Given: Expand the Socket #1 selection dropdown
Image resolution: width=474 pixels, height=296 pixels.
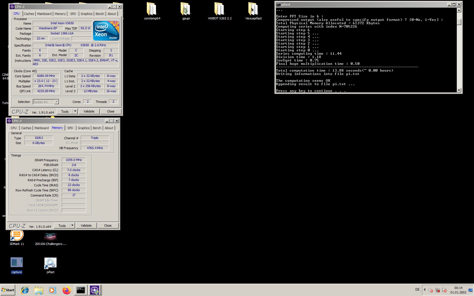Looking at the screenshot, I should point(56,102).
